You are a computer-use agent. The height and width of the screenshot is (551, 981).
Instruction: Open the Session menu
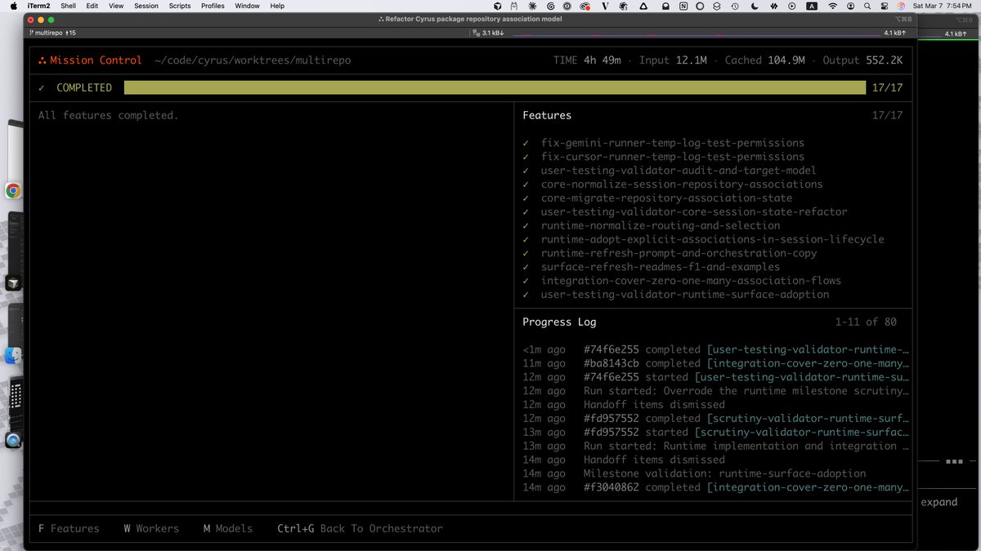(146, 6)
